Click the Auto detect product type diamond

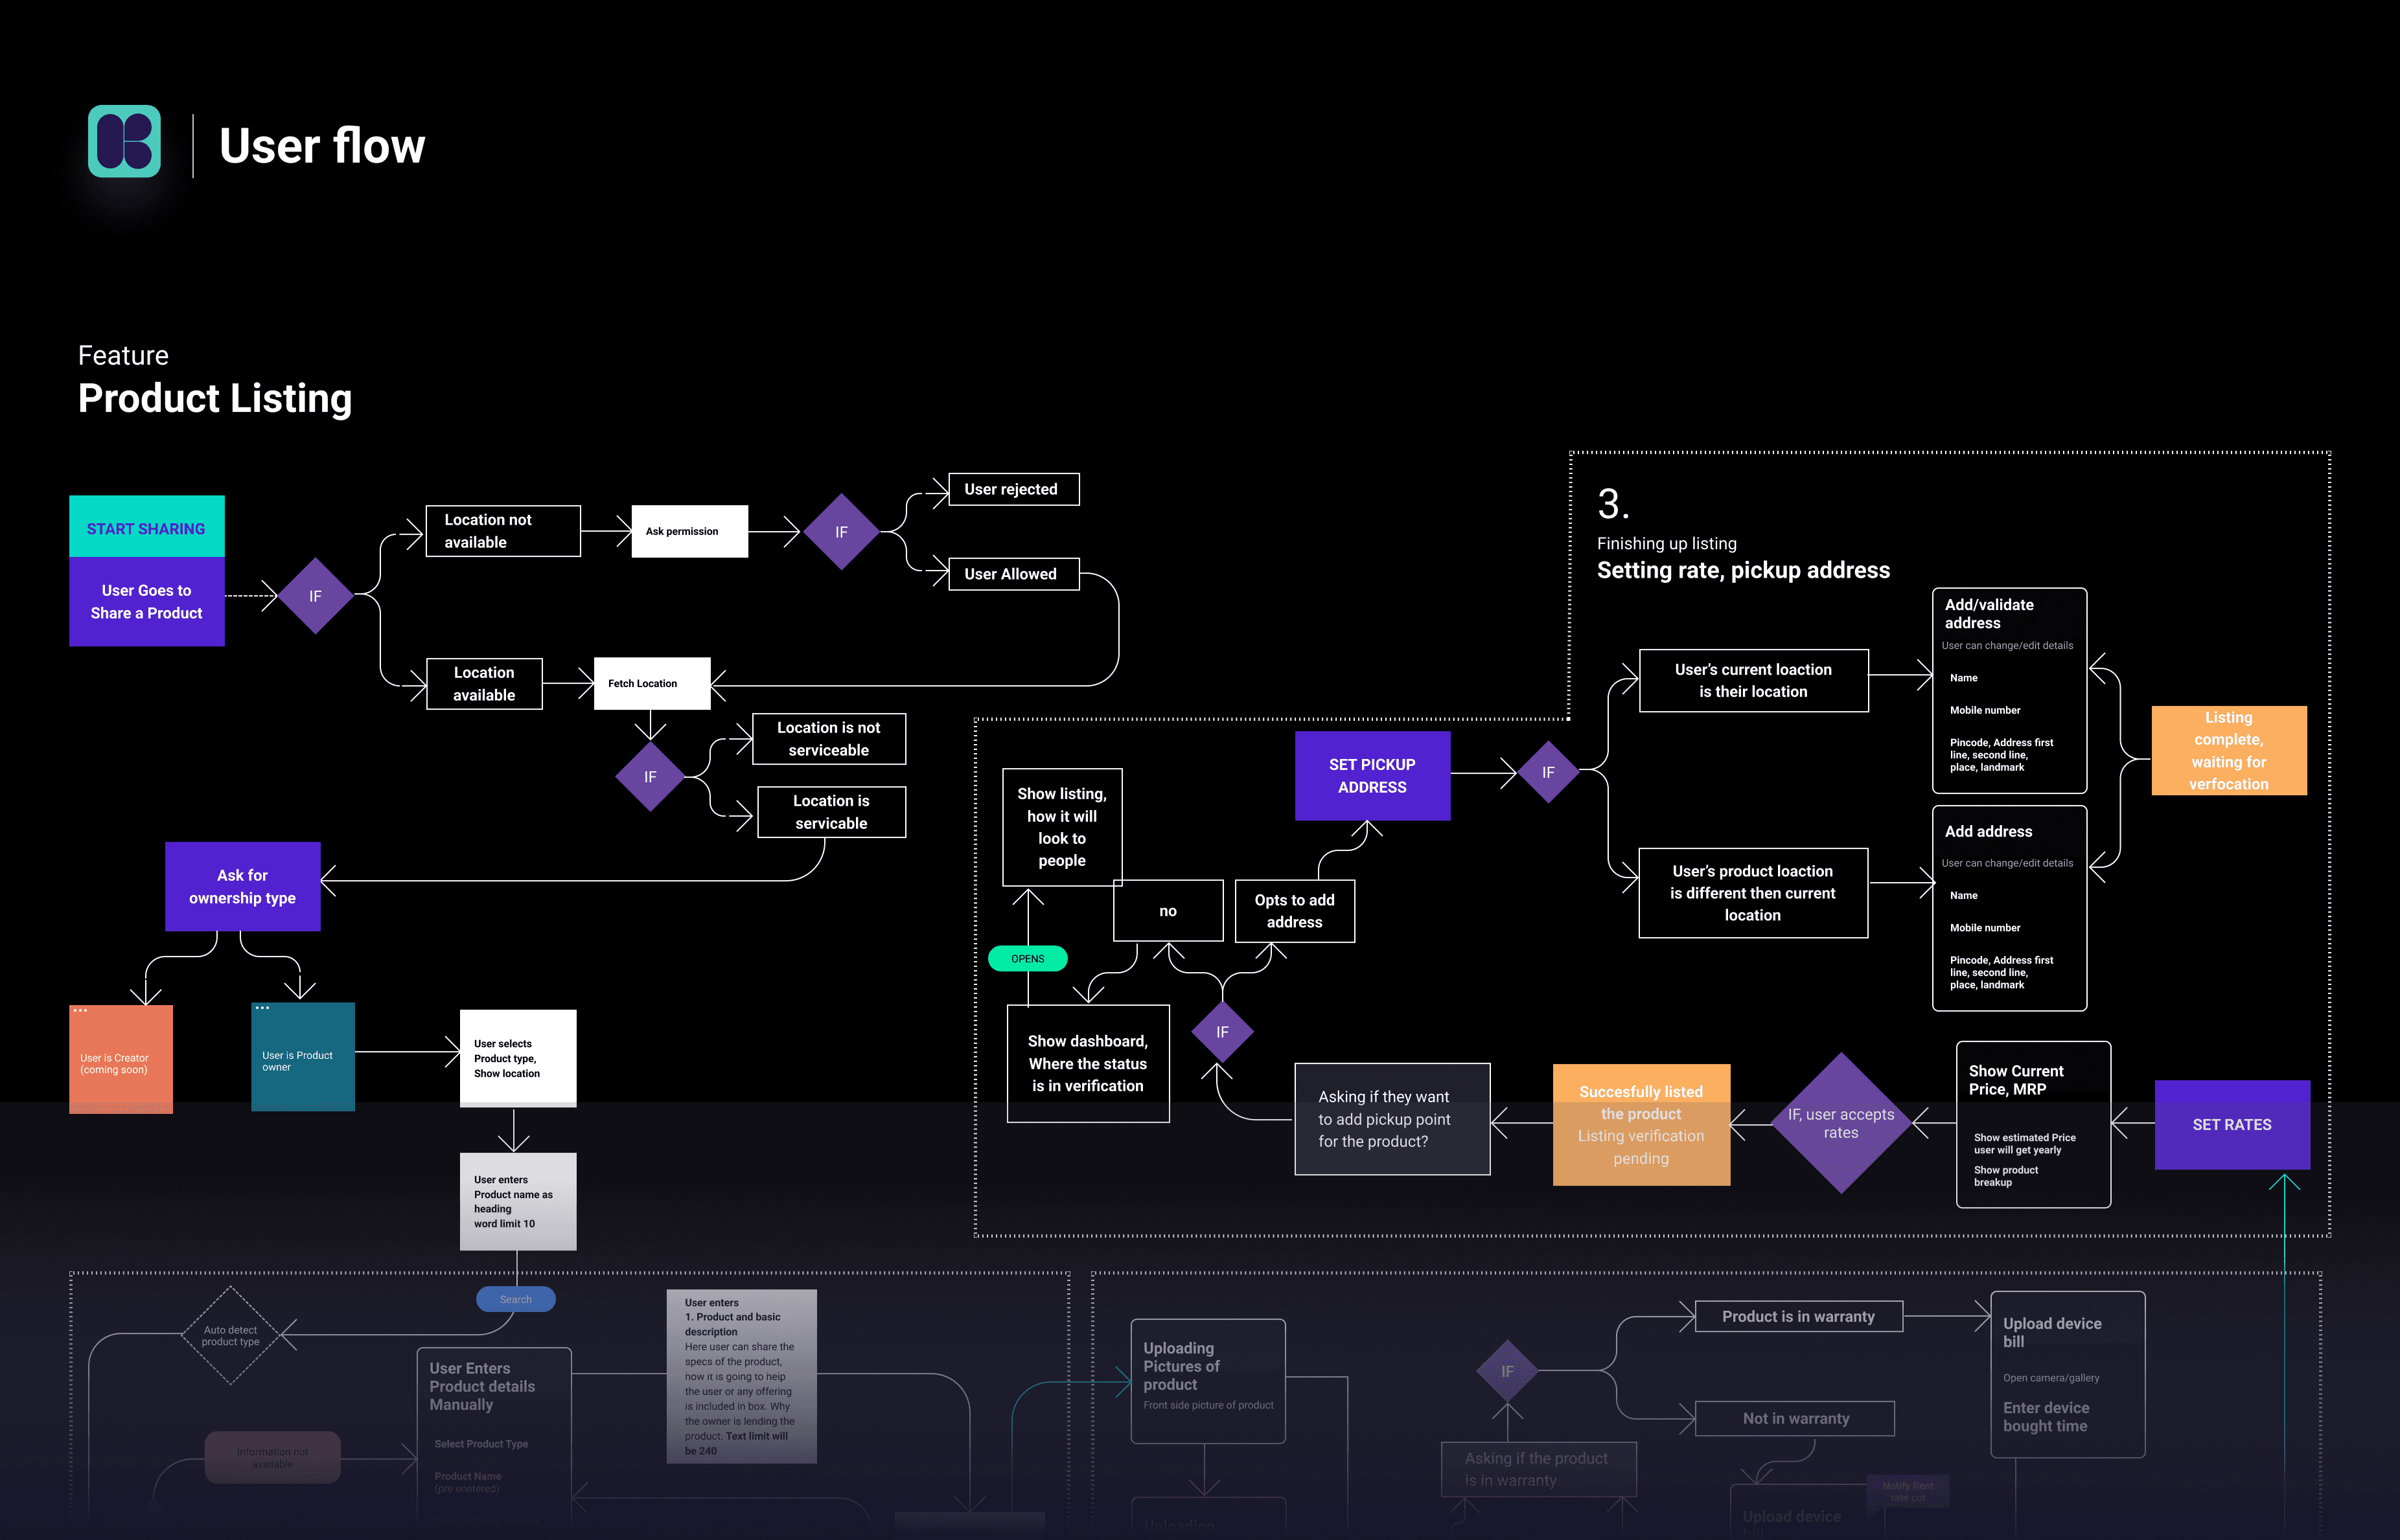231,1335
